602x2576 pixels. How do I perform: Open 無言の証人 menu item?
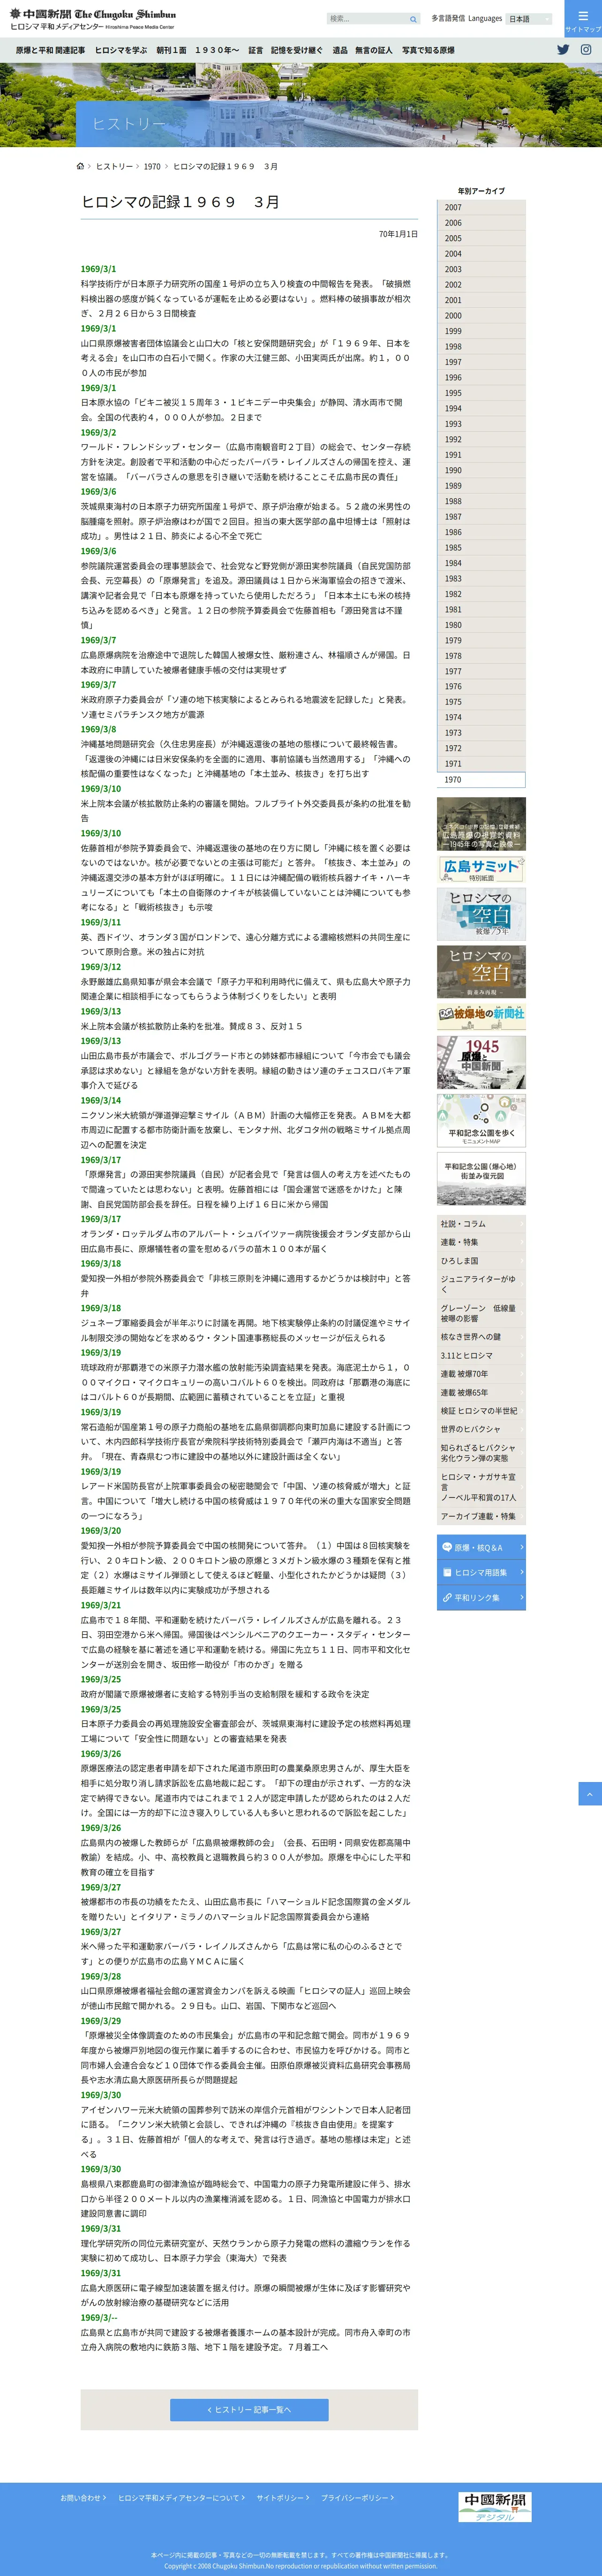pos(374,50)
